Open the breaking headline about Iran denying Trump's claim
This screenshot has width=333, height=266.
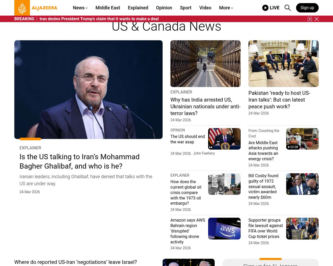point(99,19)
